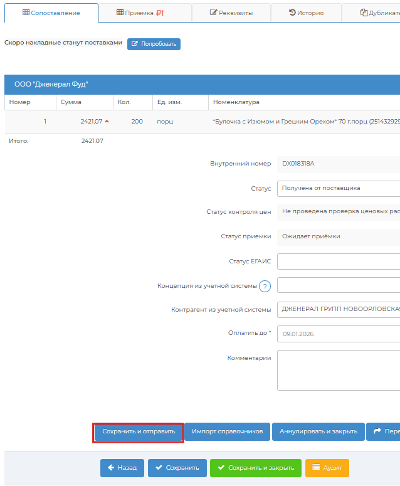Click the question mark help icon

coord(265,287)
